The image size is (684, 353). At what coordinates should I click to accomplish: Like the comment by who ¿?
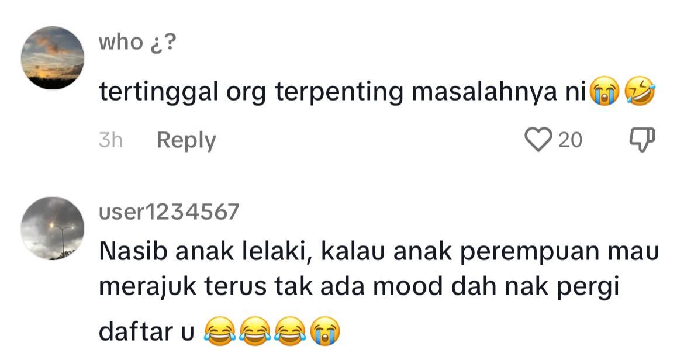[538, 140]
